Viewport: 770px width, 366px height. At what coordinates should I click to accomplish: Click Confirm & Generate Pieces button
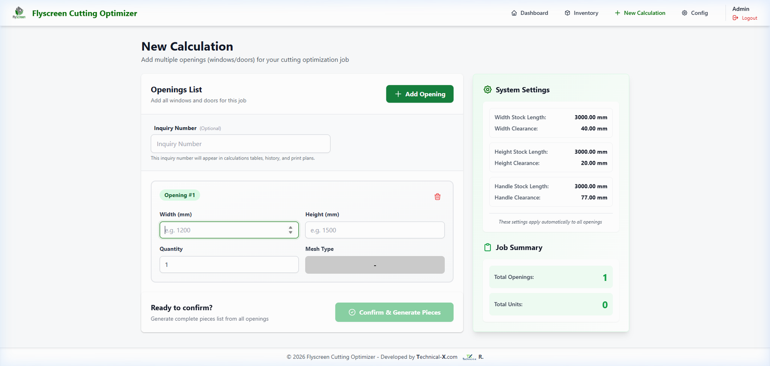(394, 312)
